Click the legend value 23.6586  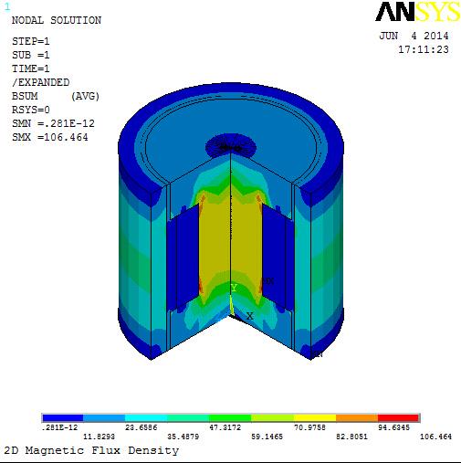pyautogui.click(x=141, y=427)
